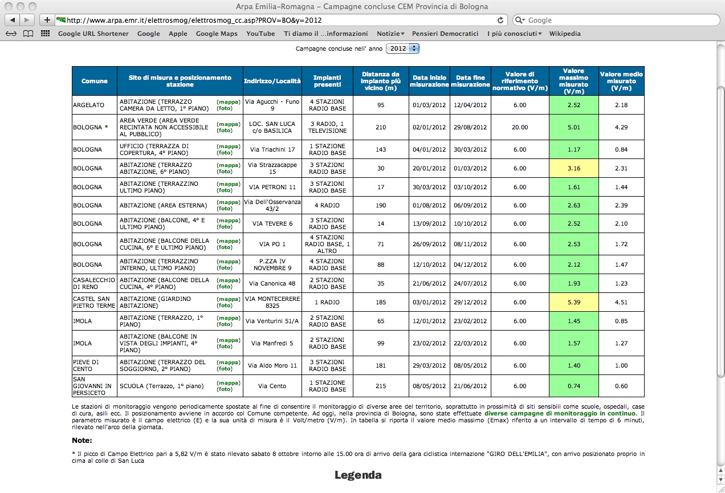
Task: Open the Ti diamo il ...informazioni bookmark
Action: [x=326, y=34]
